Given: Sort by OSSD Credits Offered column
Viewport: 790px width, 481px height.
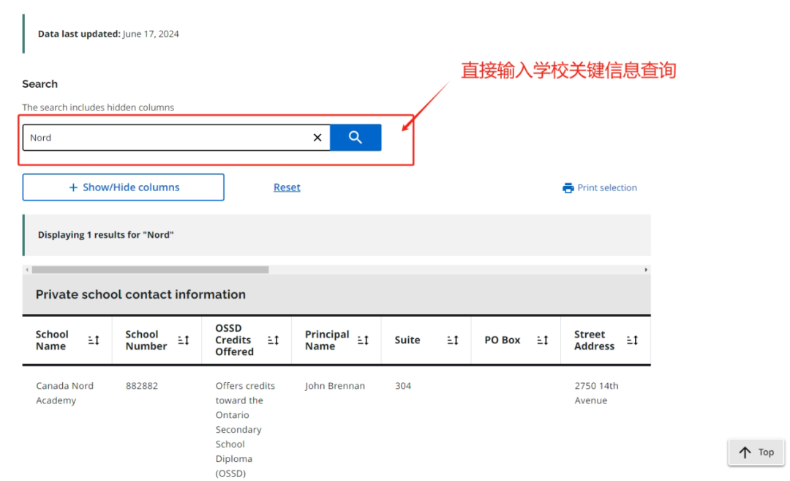Looking at the screenshot, I should 273,340.
